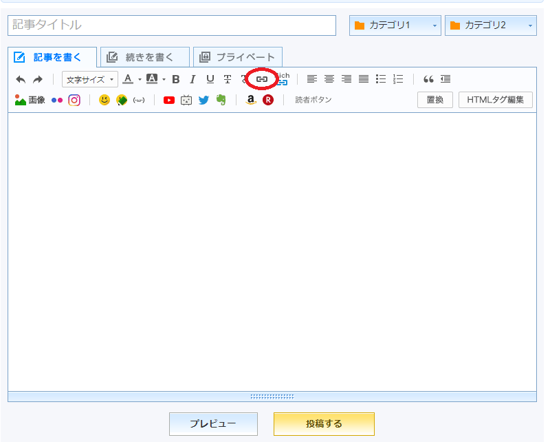Click the insert link icon circled in red
The image size is (550, 442).
(262, 79)
